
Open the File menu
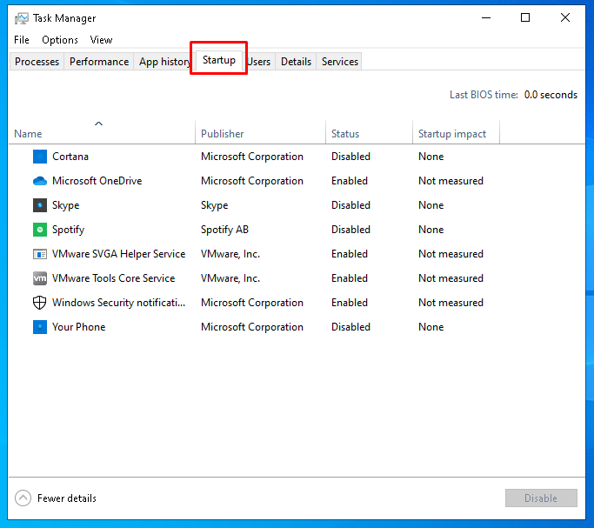pyautogui.click(x=22, y=40)
